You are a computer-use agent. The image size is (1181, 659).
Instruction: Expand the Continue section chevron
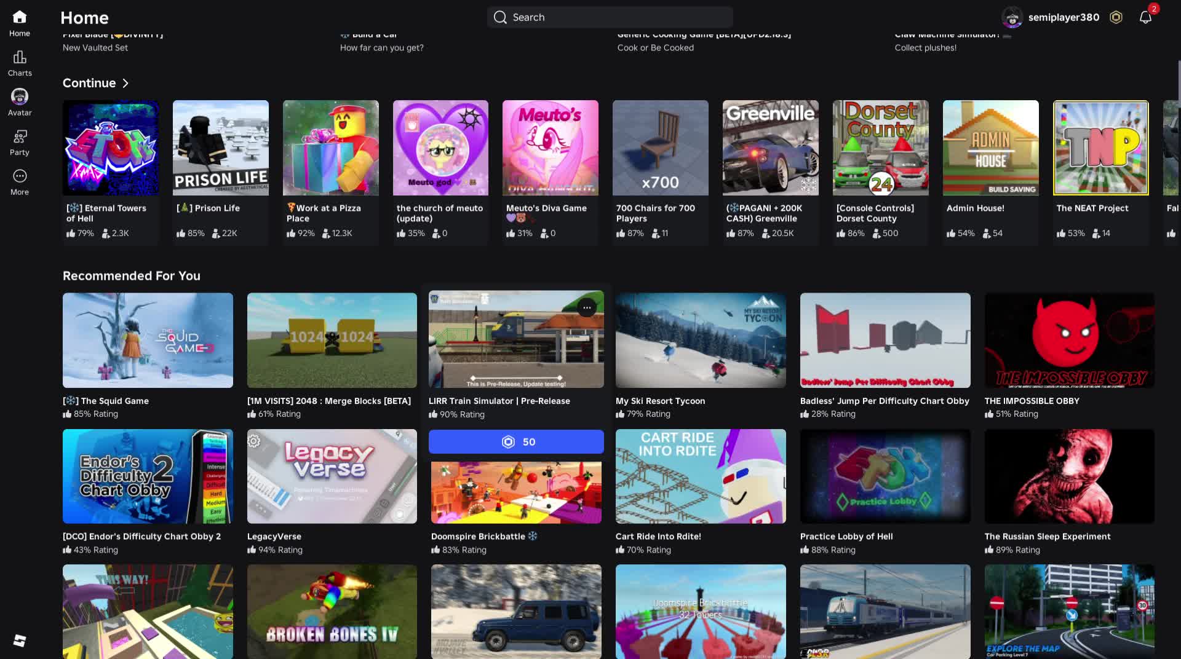pos(125,83)
